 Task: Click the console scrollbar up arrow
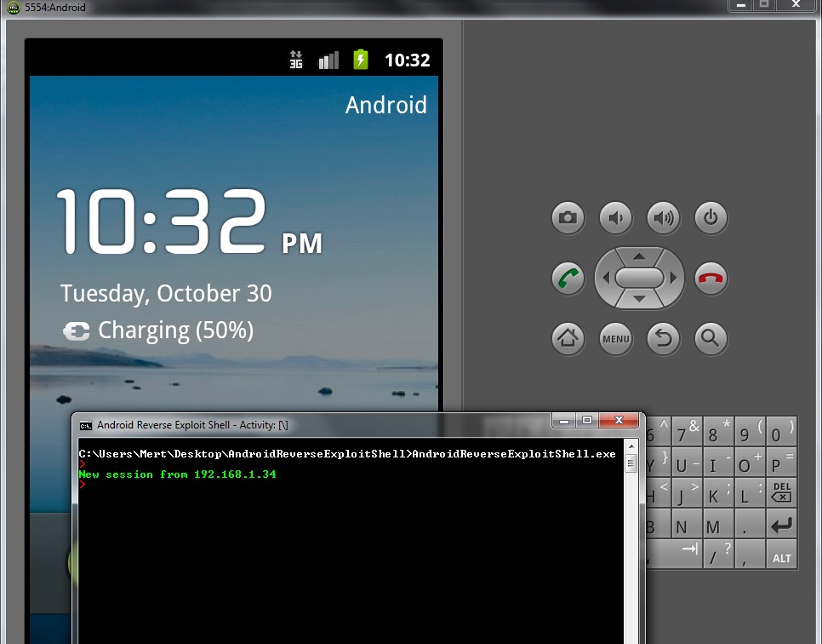point(631,446)
